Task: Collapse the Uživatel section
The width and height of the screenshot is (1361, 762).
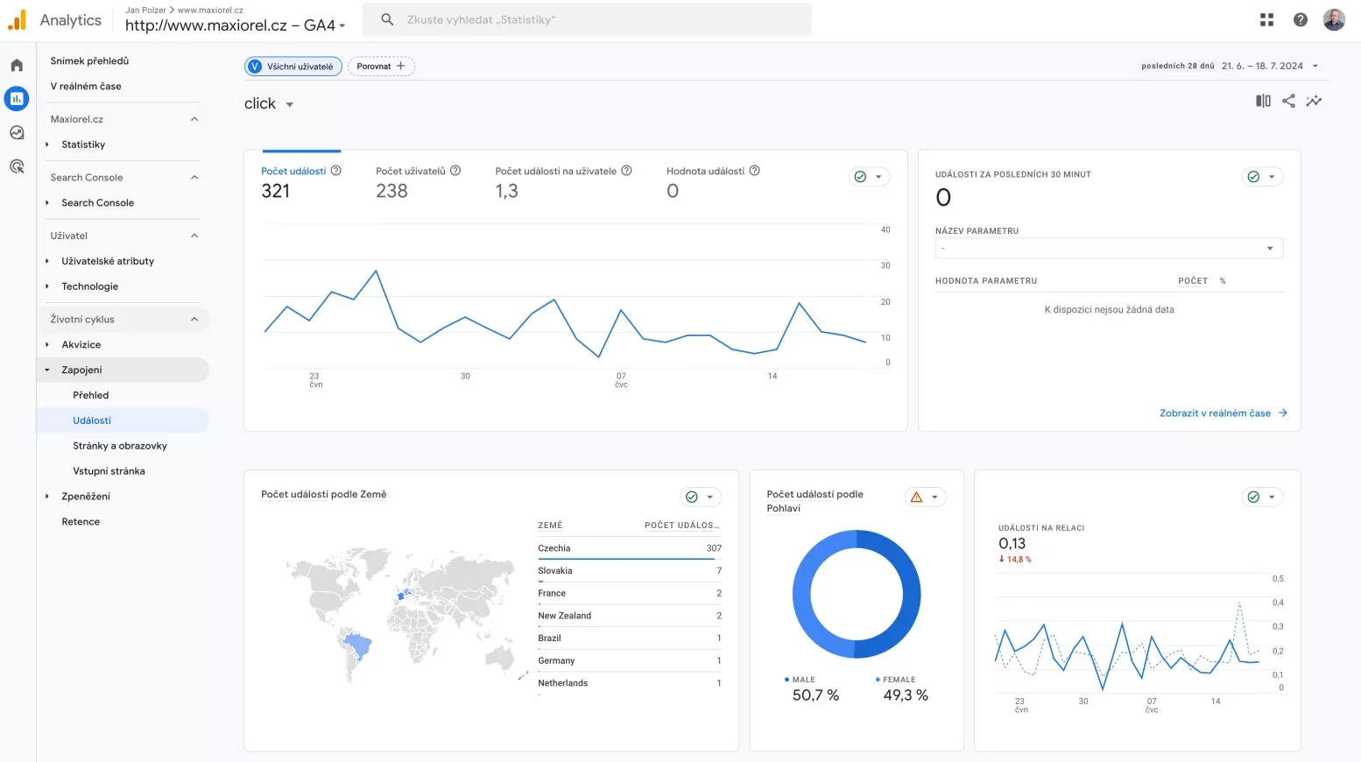Action: [194, 236]
